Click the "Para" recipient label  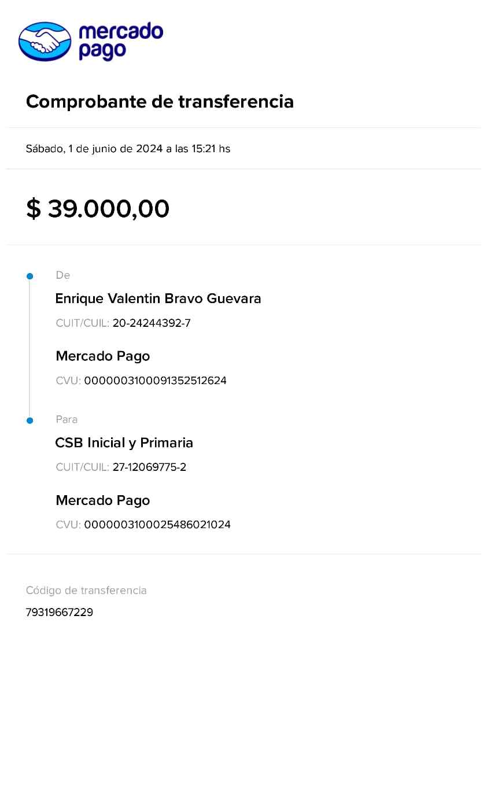point(67,419)
